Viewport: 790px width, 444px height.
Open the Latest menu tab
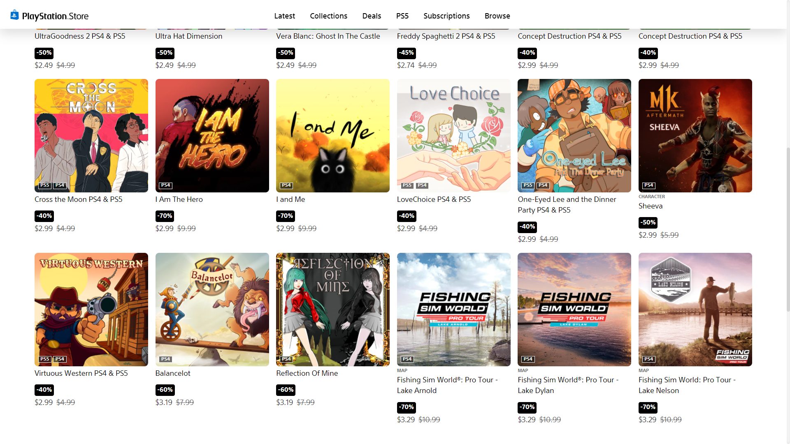click(x=284, y=16)
